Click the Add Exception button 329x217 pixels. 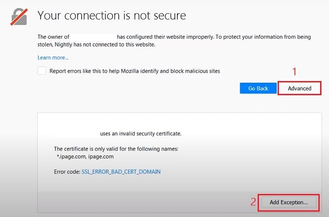[289, 202]
